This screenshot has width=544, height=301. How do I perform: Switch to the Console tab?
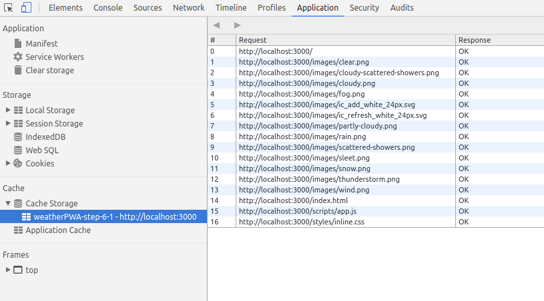(108, 7)
